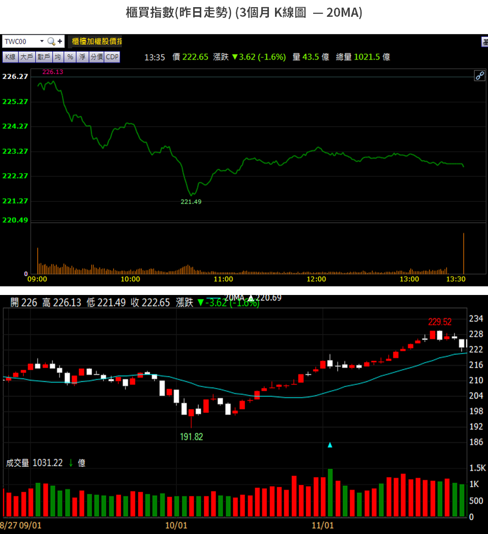Click the chart title 櫃買指數(昨日走勢)

point(178,13)
